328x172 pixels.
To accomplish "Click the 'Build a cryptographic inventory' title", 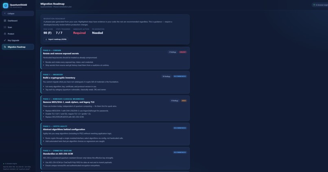I will click(x=59, y=78).
